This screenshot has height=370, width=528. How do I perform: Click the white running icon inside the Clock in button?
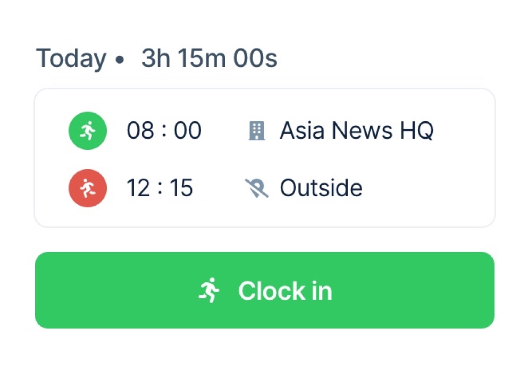pos(209,290)
